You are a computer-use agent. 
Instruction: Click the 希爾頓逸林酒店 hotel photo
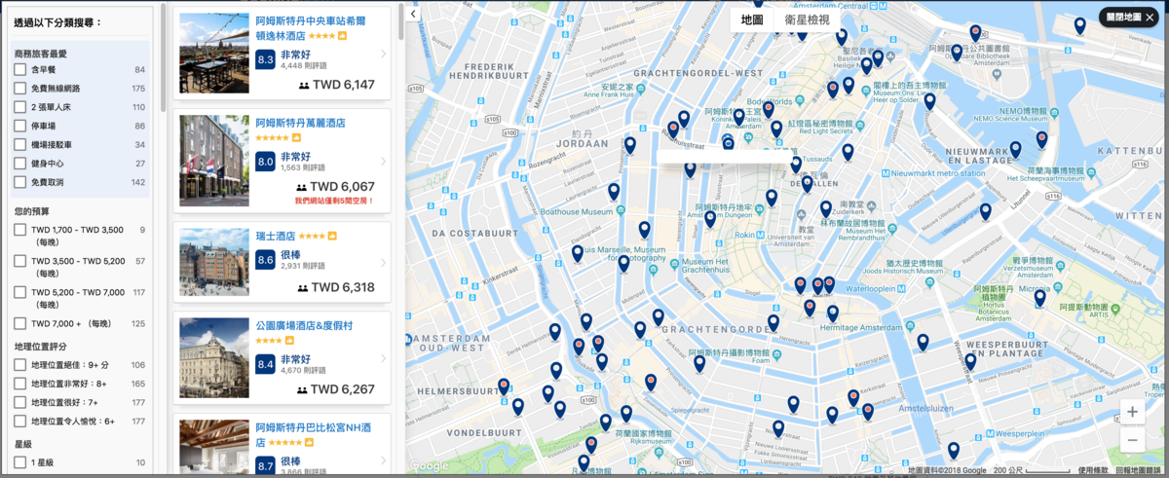(x=214, y=55)
